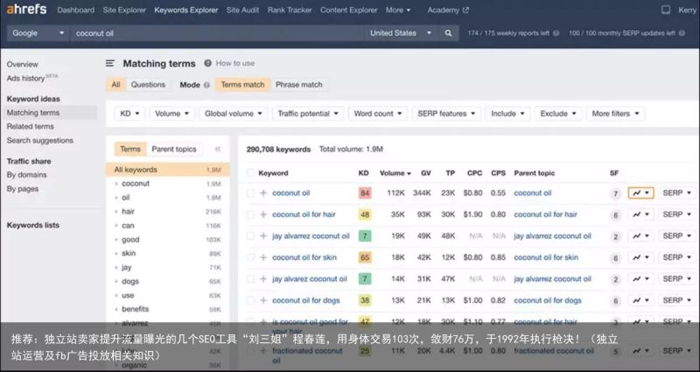700x372 pixels.
Task: Check the coconut oil for hair checkbox
Action: (x=250, y=214)
